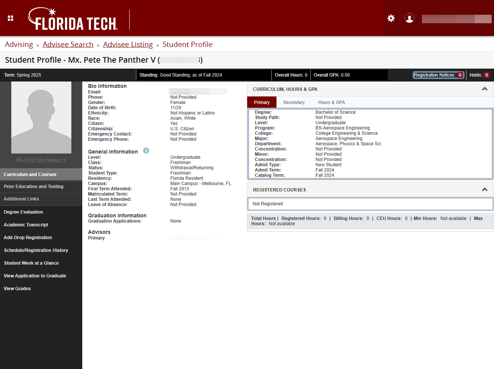
Task: Click the Standing: Good Standing status text
Action: [181, 75]
